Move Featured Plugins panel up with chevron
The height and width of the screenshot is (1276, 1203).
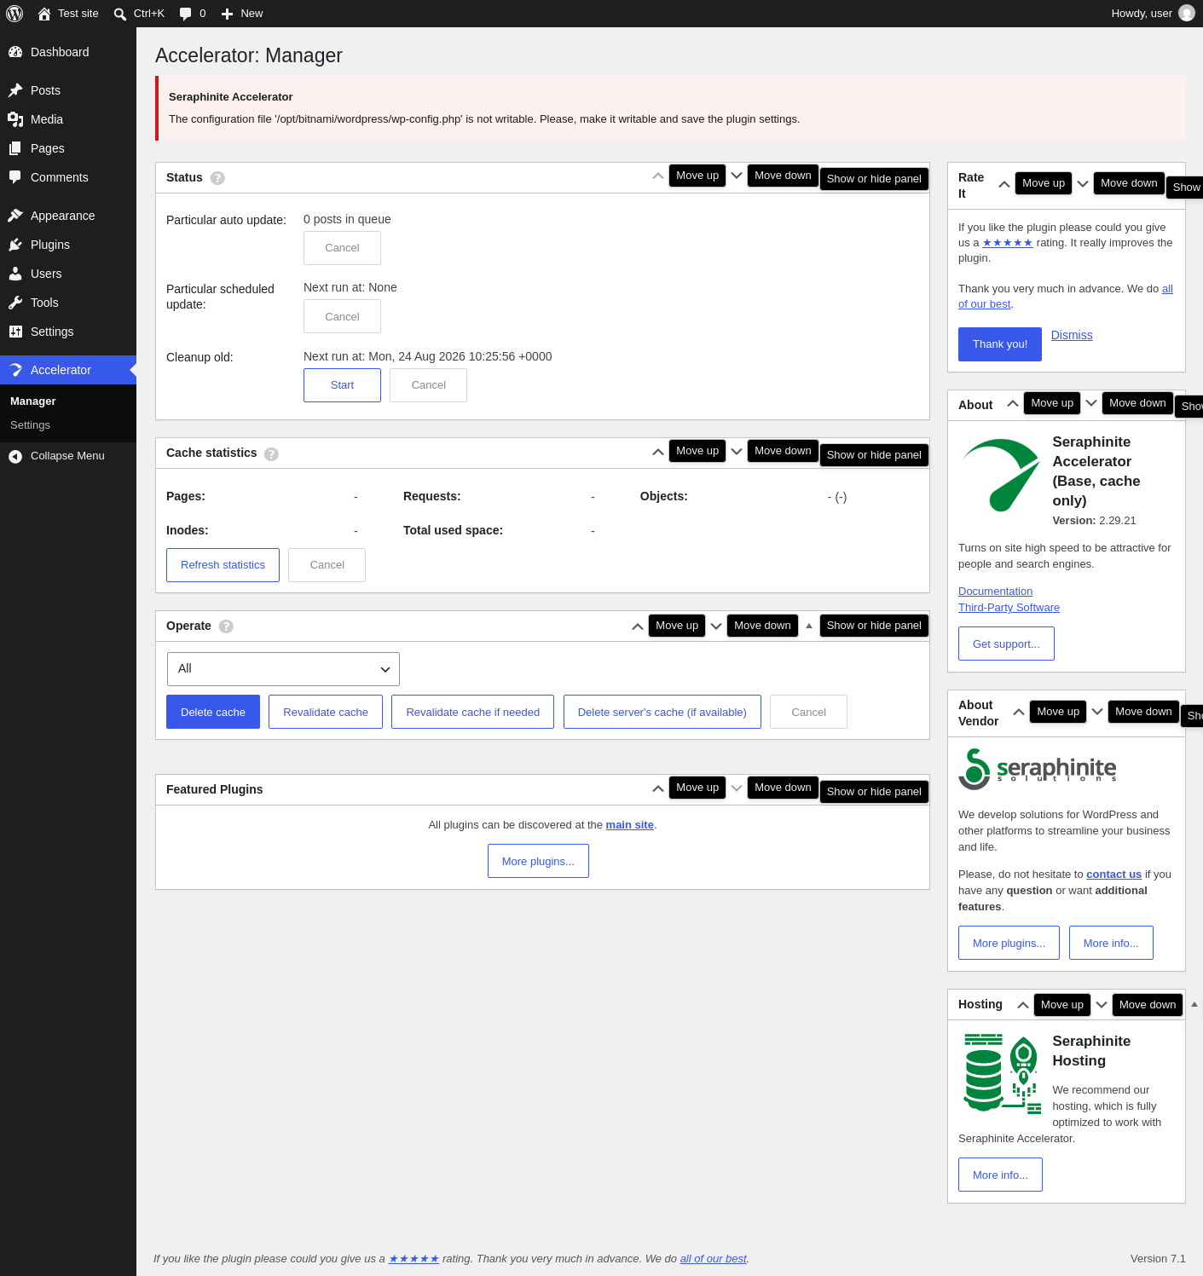click(658, 788)
